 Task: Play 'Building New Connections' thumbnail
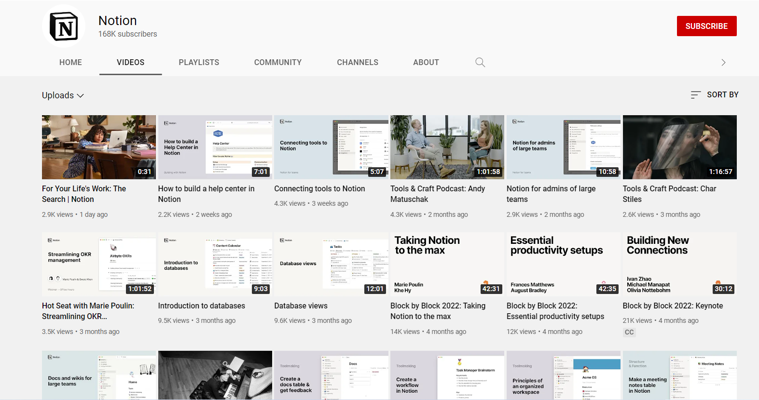coord(680,264)
